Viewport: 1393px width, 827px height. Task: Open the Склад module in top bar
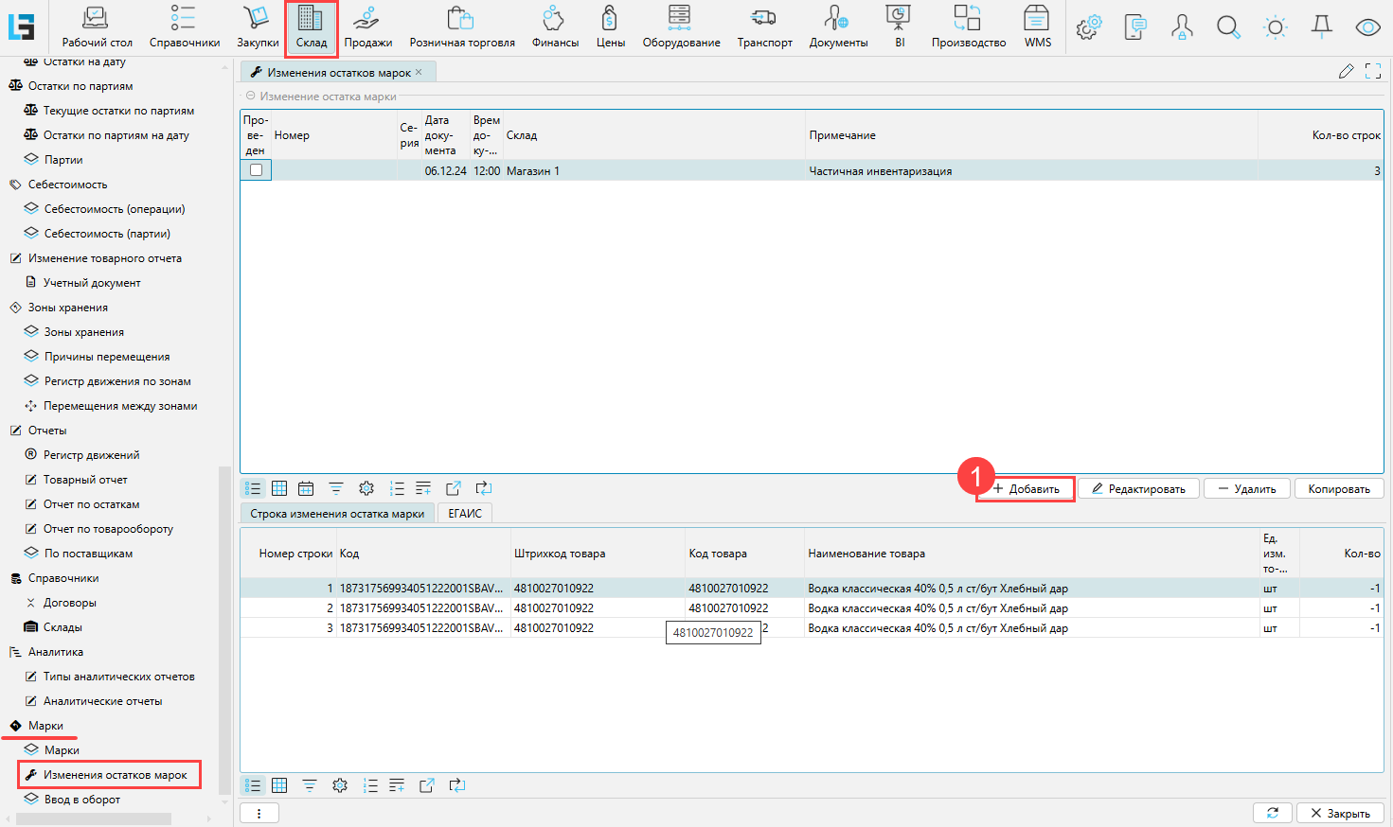(x=311, y=27)
